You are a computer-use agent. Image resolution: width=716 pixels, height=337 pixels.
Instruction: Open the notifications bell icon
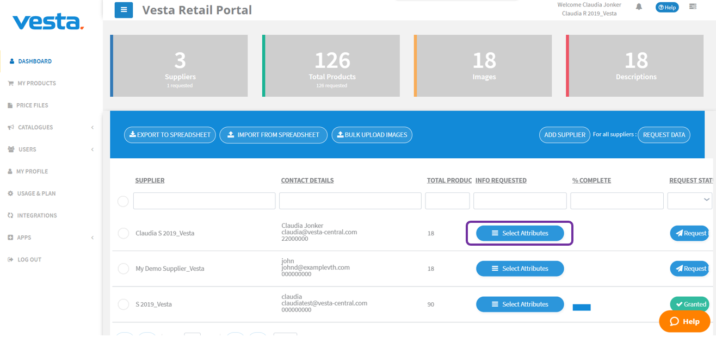639,7
